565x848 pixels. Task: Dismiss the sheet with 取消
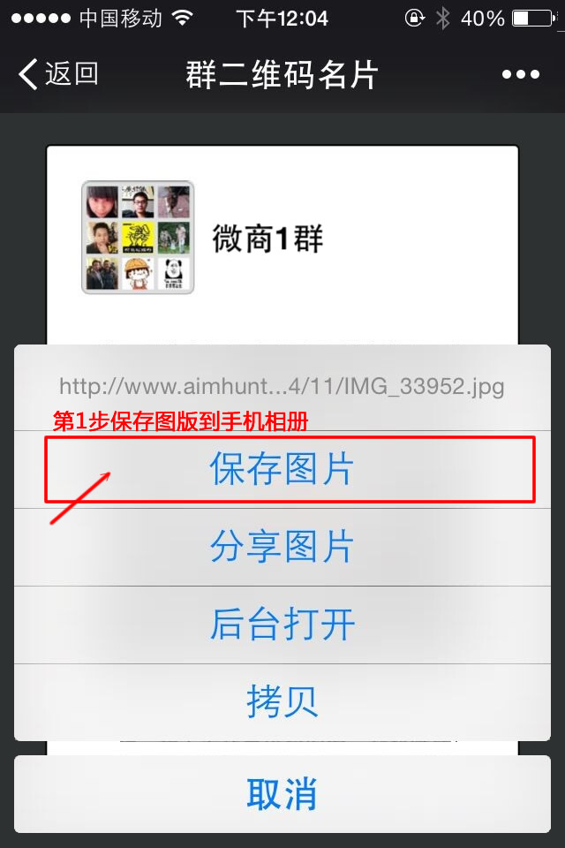tap(282, 794)
